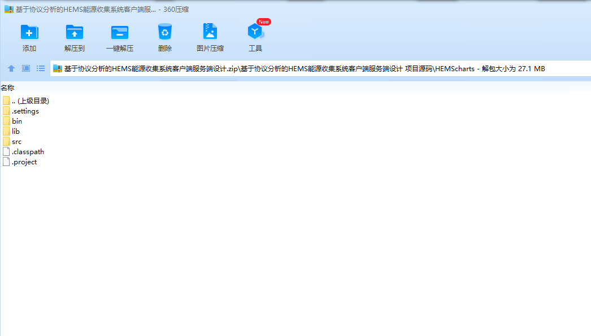Click the lib folder icon
The width and height of the screenshot is (591, 336).
6,131
